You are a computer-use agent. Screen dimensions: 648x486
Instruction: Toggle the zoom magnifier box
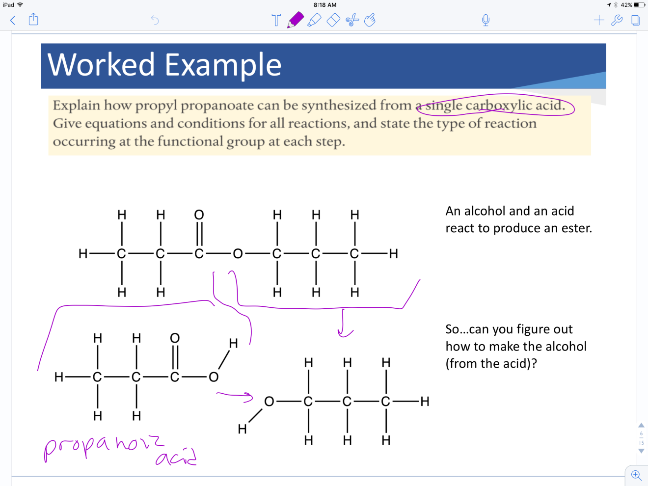(636, 475)
